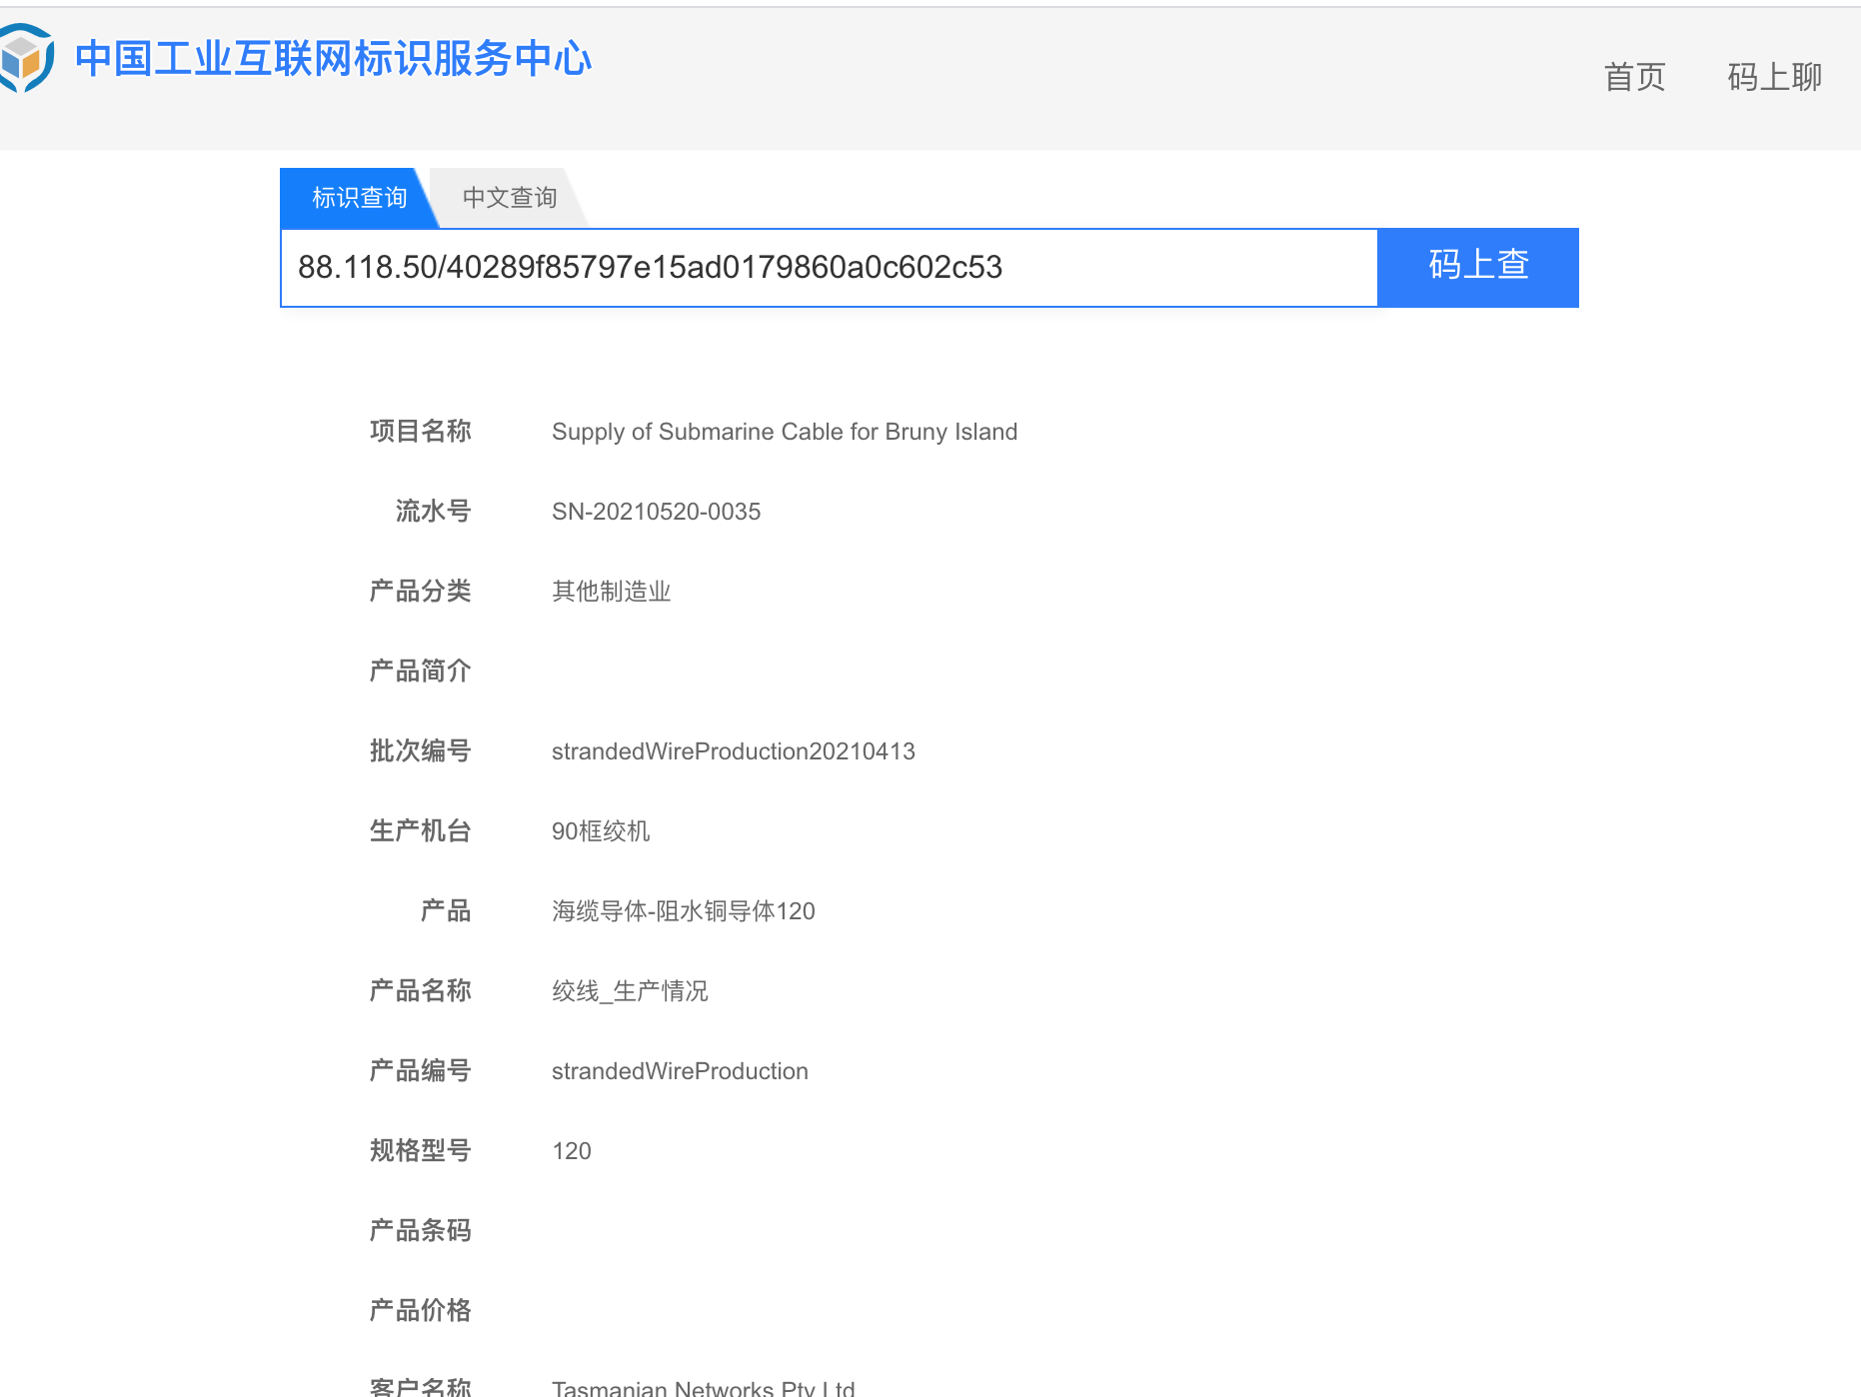
Task: Click the 批次编号 label
Action: (x=420, y=751)
